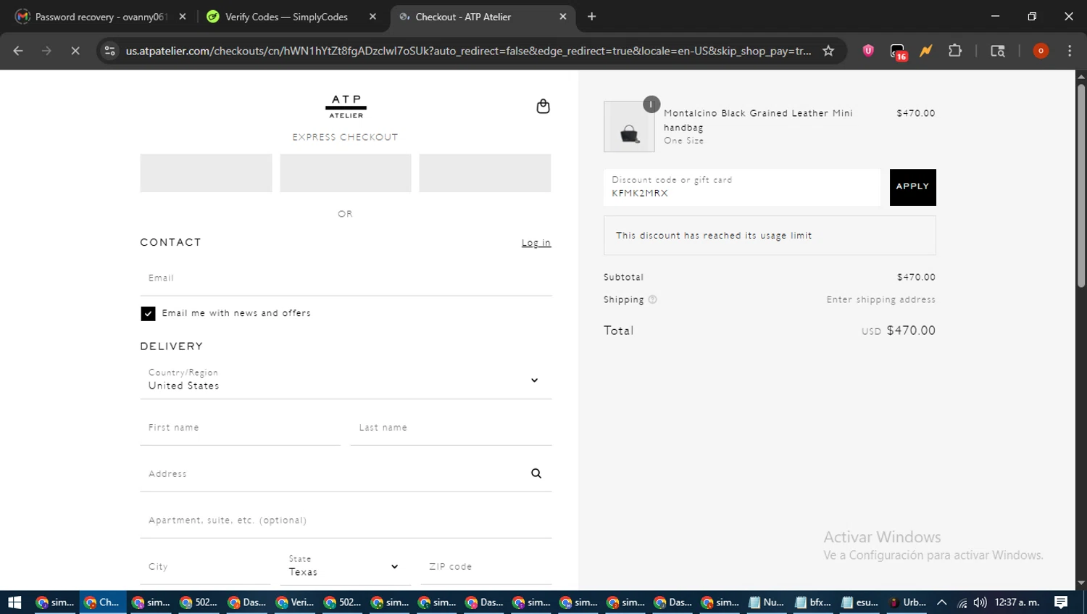This screenshot has width=1087, height=614.
Task: Click the City input field
Action: coord(205,566)
